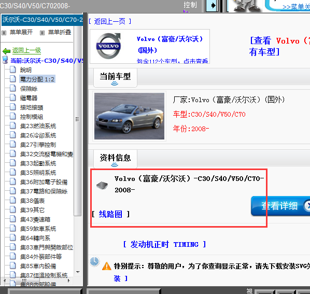Click the current-model computer icon in tree
The height and width of the screenshot is (294, 310).
tap(5, 60)
